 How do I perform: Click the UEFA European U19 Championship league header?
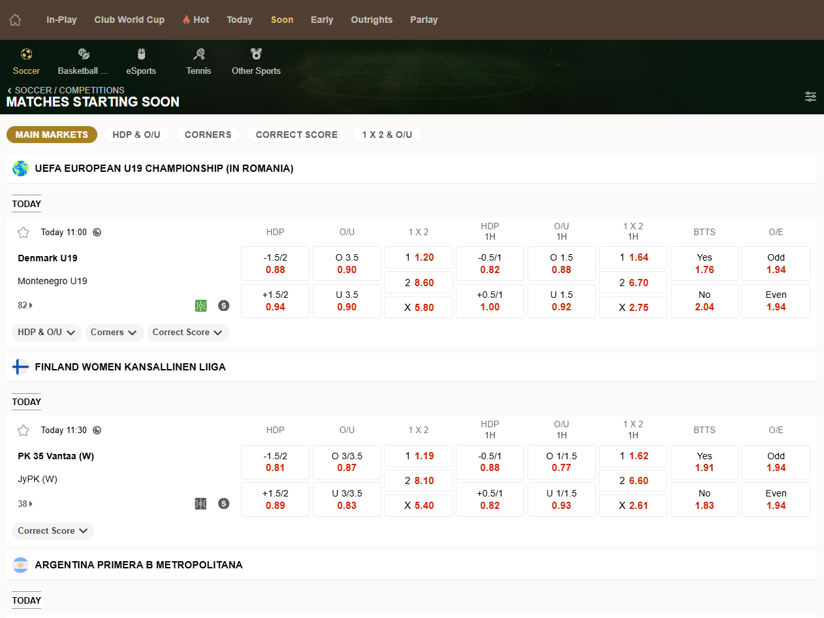(411, 169)
